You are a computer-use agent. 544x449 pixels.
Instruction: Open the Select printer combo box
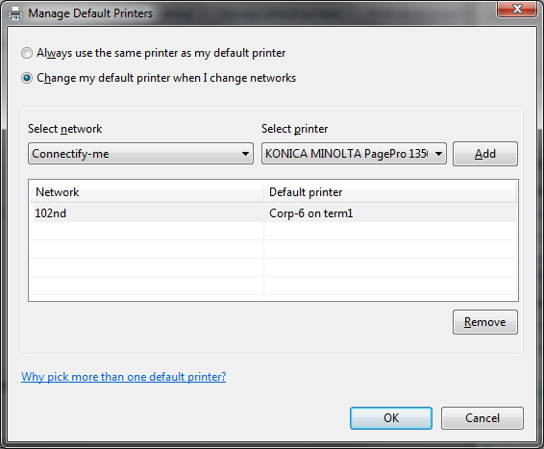[354, 154]
